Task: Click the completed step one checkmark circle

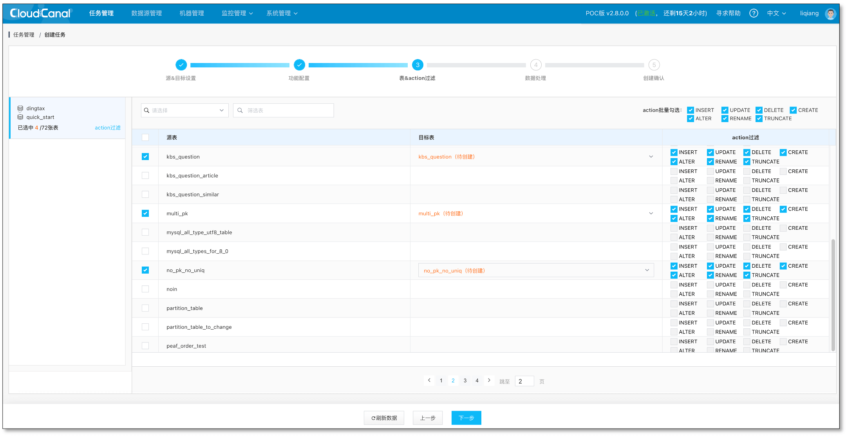Action: coord(181,65)
